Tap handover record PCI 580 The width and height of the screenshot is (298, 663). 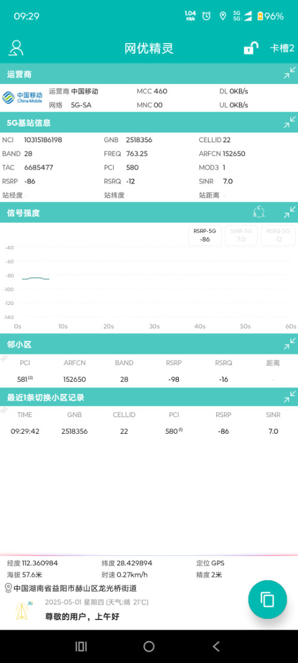pyautogui.click(x=174, y=431)
